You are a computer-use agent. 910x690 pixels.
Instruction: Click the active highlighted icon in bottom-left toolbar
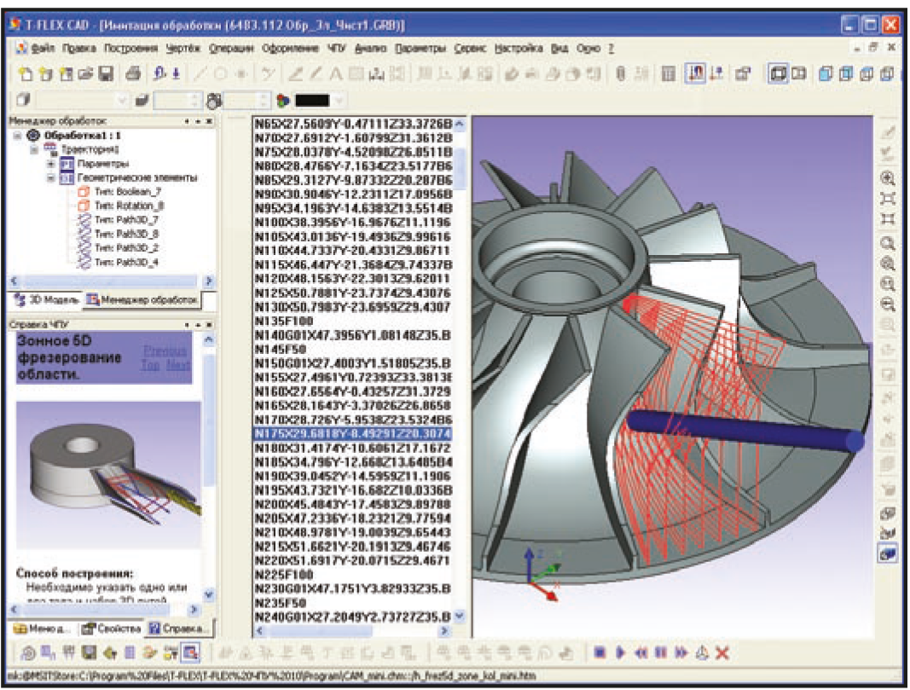tap(190, 653)
